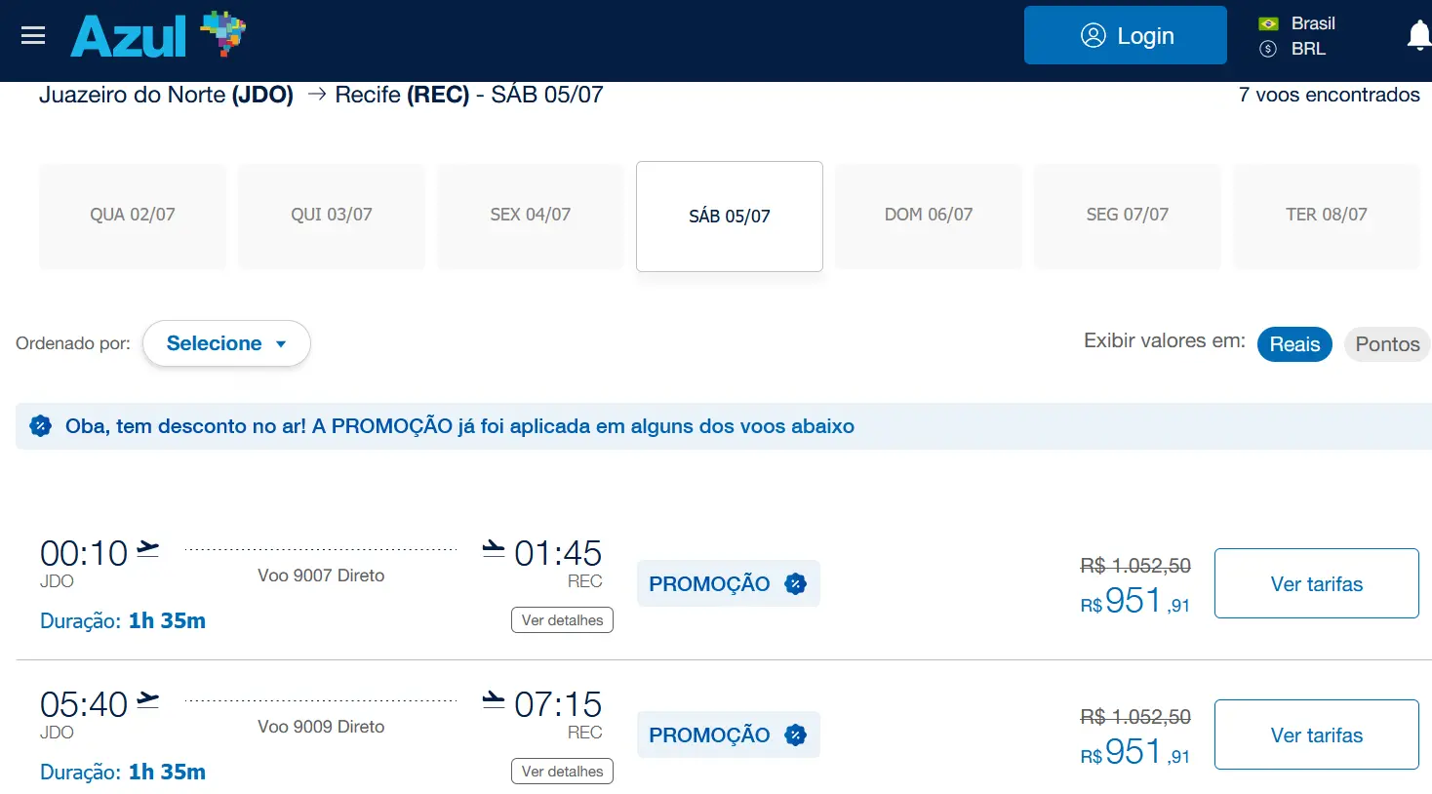Viewport: 1432px width, 794px height.
Task: Switch price display to Pontos
Action: (1386, 344)
